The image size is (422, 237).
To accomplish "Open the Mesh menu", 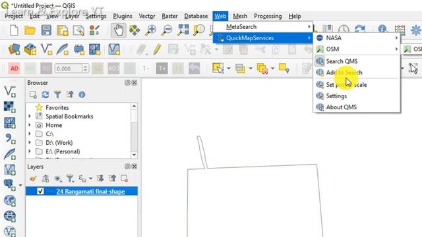I will point(240,16).
